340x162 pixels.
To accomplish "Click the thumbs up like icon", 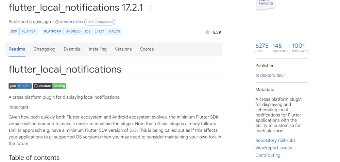I will (x=207, y=32).
